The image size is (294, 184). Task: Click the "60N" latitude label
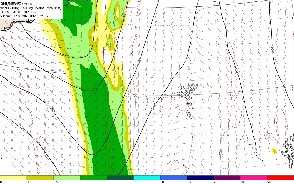point(1,156)
